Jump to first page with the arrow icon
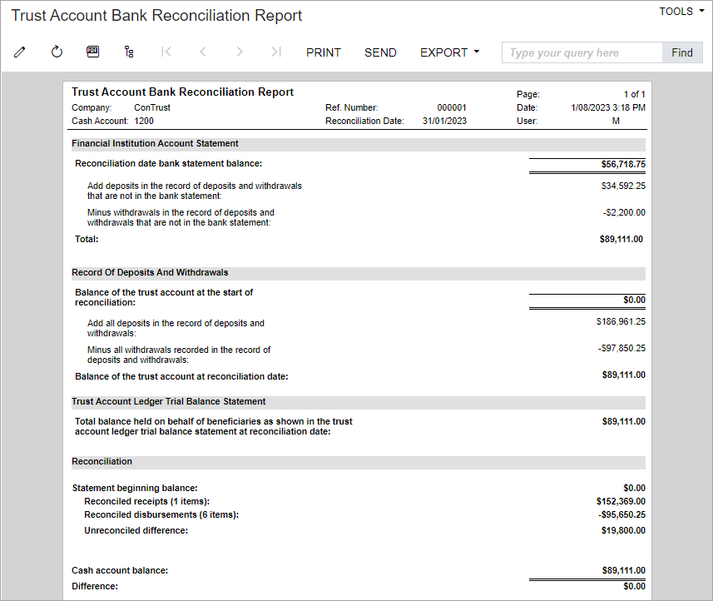This screenshot has height=601, width=713. coord(166,52)
